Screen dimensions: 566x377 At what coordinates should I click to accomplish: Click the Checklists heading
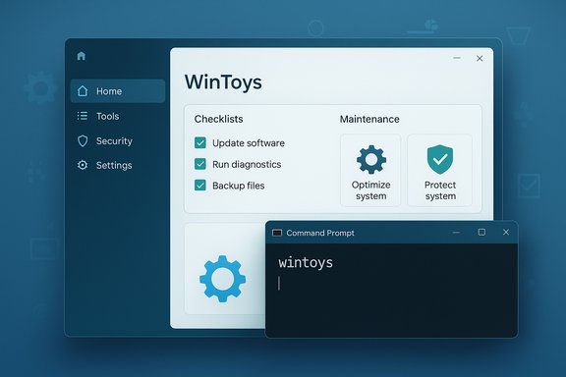tap(218, 119)
